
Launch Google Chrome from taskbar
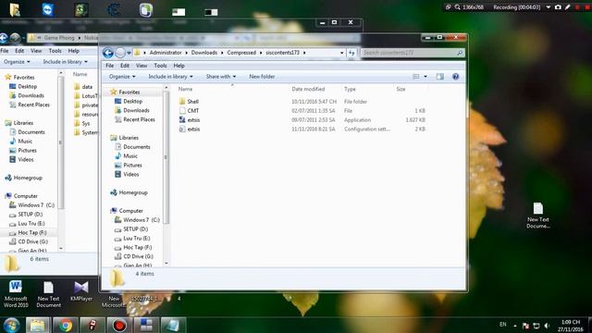tap(66, 325)
